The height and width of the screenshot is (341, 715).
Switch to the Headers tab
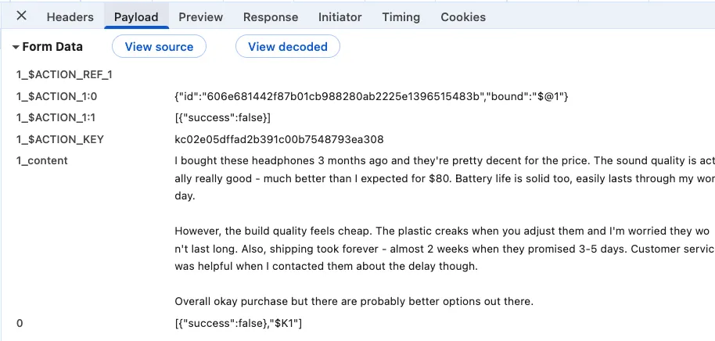[x=70, y=16]
